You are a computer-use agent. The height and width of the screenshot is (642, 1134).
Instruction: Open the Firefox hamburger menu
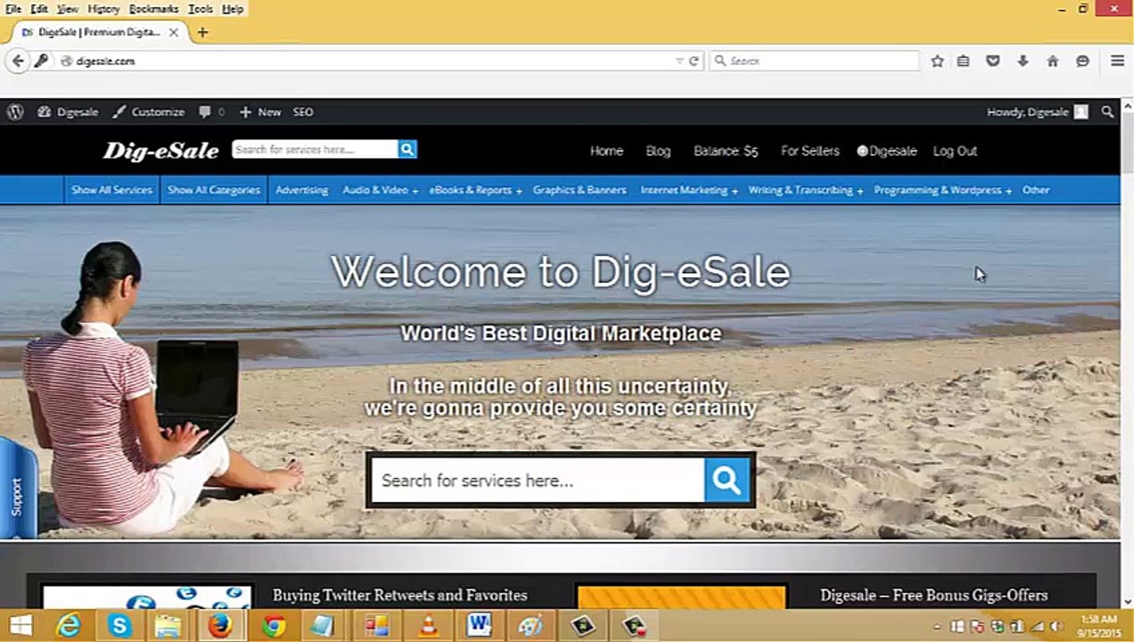[x=1117, y=61]
